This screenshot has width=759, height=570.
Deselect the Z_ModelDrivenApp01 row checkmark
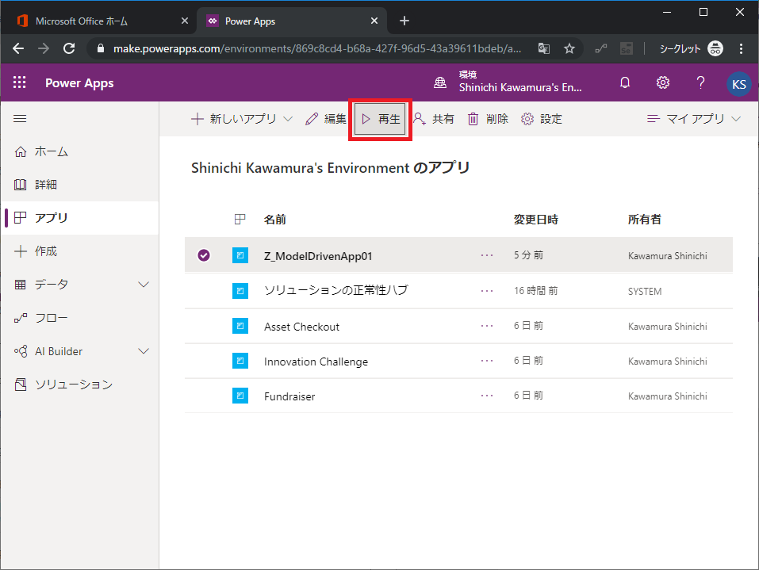(204, 255)
